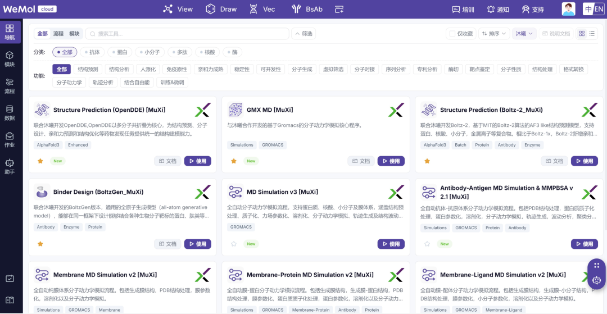The image size is (607, 314).
Task: Unfavorite the GMX MD [MuXi] star
Action: point(233,161)
